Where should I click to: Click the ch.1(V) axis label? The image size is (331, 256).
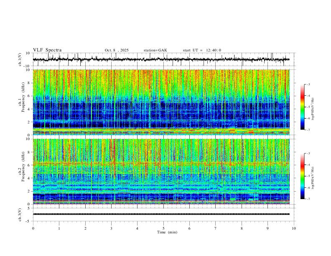point(20,59)
